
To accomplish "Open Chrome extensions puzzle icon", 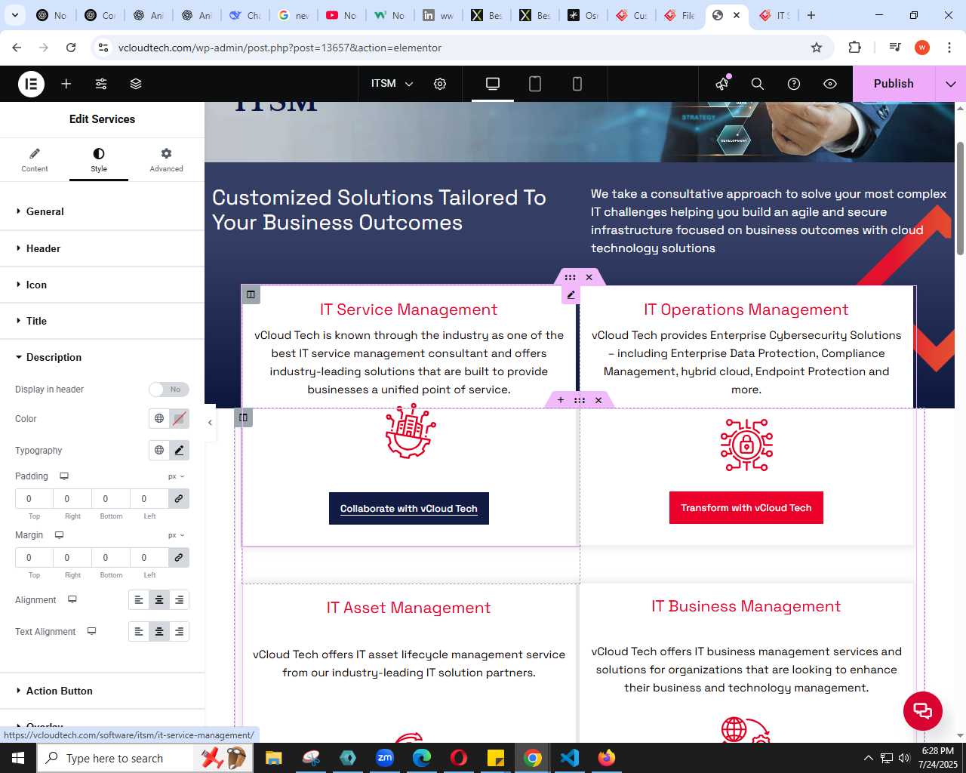I will 854,48.
